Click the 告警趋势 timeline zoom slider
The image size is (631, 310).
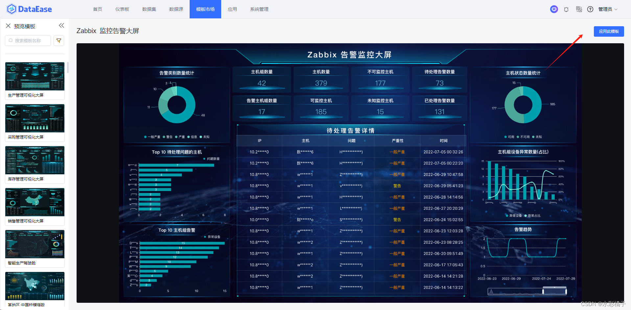(527, 291)
